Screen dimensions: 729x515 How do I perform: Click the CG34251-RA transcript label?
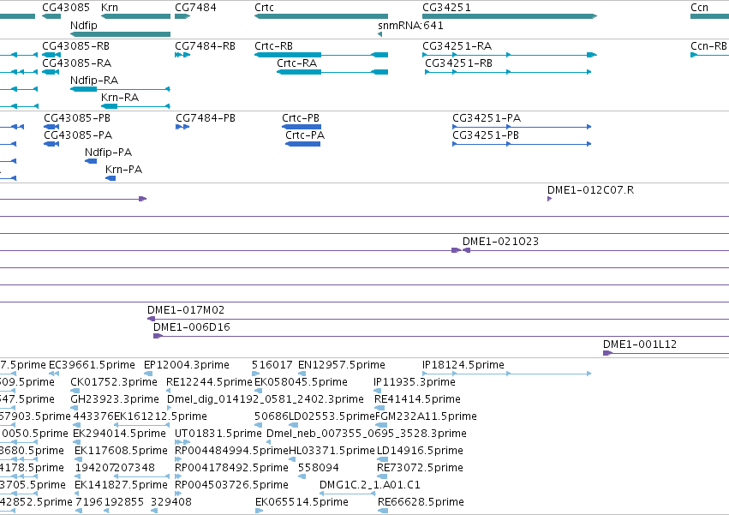click(x=457, y=46)
